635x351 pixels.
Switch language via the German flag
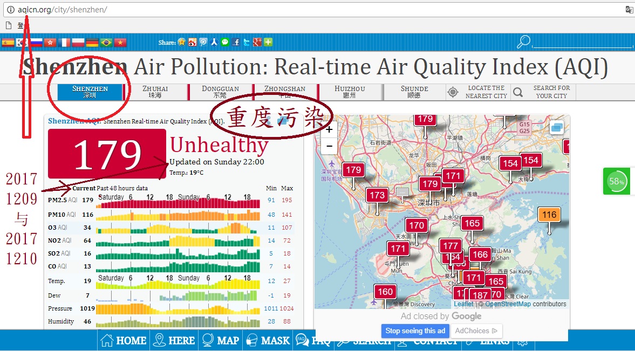pos(92,42)
